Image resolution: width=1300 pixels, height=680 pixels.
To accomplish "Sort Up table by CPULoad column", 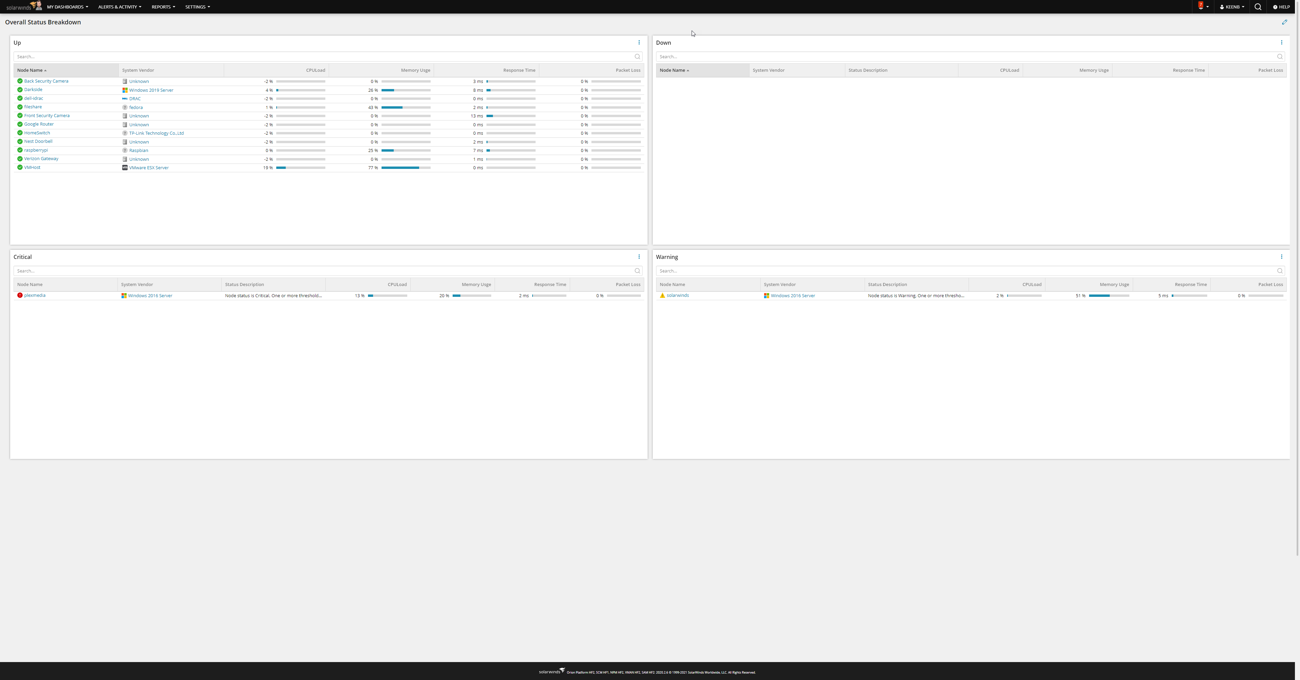I will 316,71.
